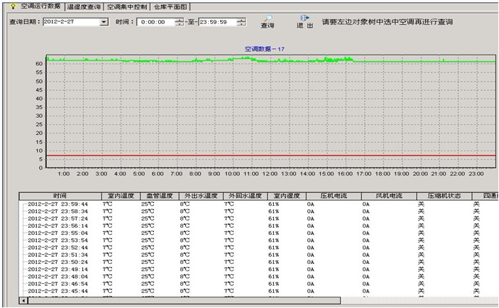Click the horizontal scrollbar left arrow
Image resolution: width=499 pixels, height=308 pixels.
[24, 301]
